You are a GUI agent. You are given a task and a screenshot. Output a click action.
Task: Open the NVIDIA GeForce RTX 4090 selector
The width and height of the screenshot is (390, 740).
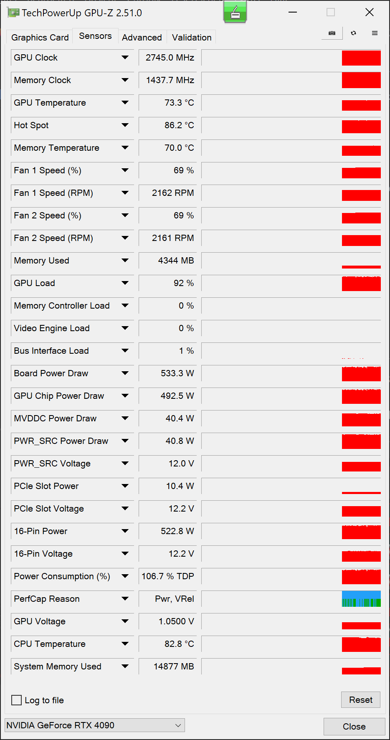point(95,725)
